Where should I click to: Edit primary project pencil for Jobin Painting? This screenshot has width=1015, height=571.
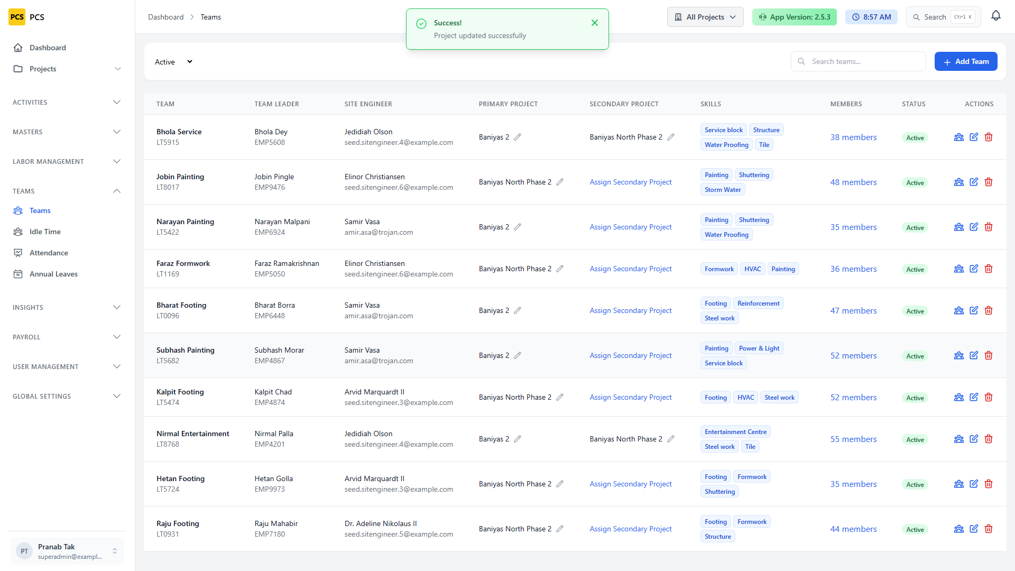(x=560, y=182)
